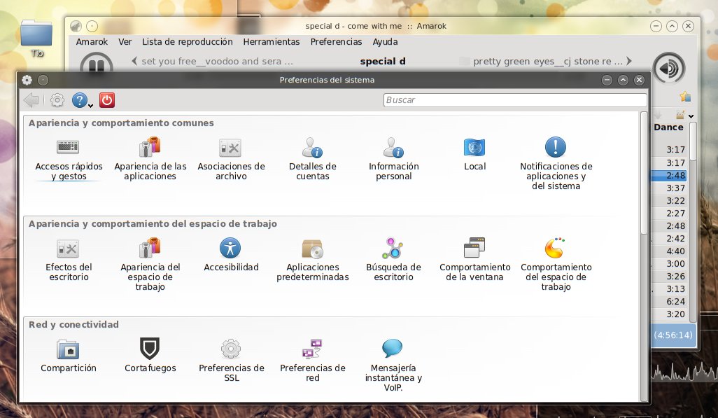Screen dimensions: 718x418
Task: Select the 3:13 track in playlist
Action: pyautogui.click(x=669, y=288)
